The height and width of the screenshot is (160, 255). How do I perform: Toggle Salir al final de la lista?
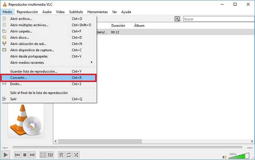click(48, 93)
